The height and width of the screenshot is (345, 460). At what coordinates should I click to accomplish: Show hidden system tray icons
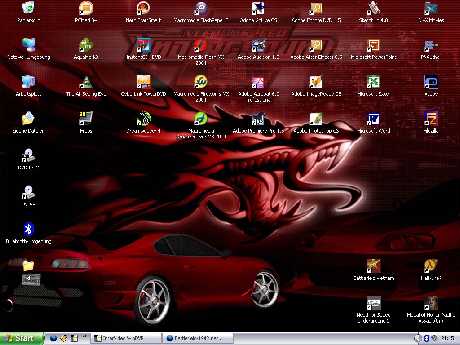pos(418,339)
